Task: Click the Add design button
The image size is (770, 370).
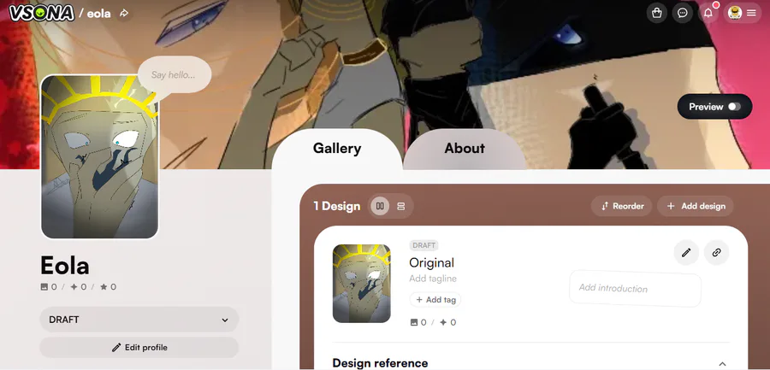Action: pos(696,206)
